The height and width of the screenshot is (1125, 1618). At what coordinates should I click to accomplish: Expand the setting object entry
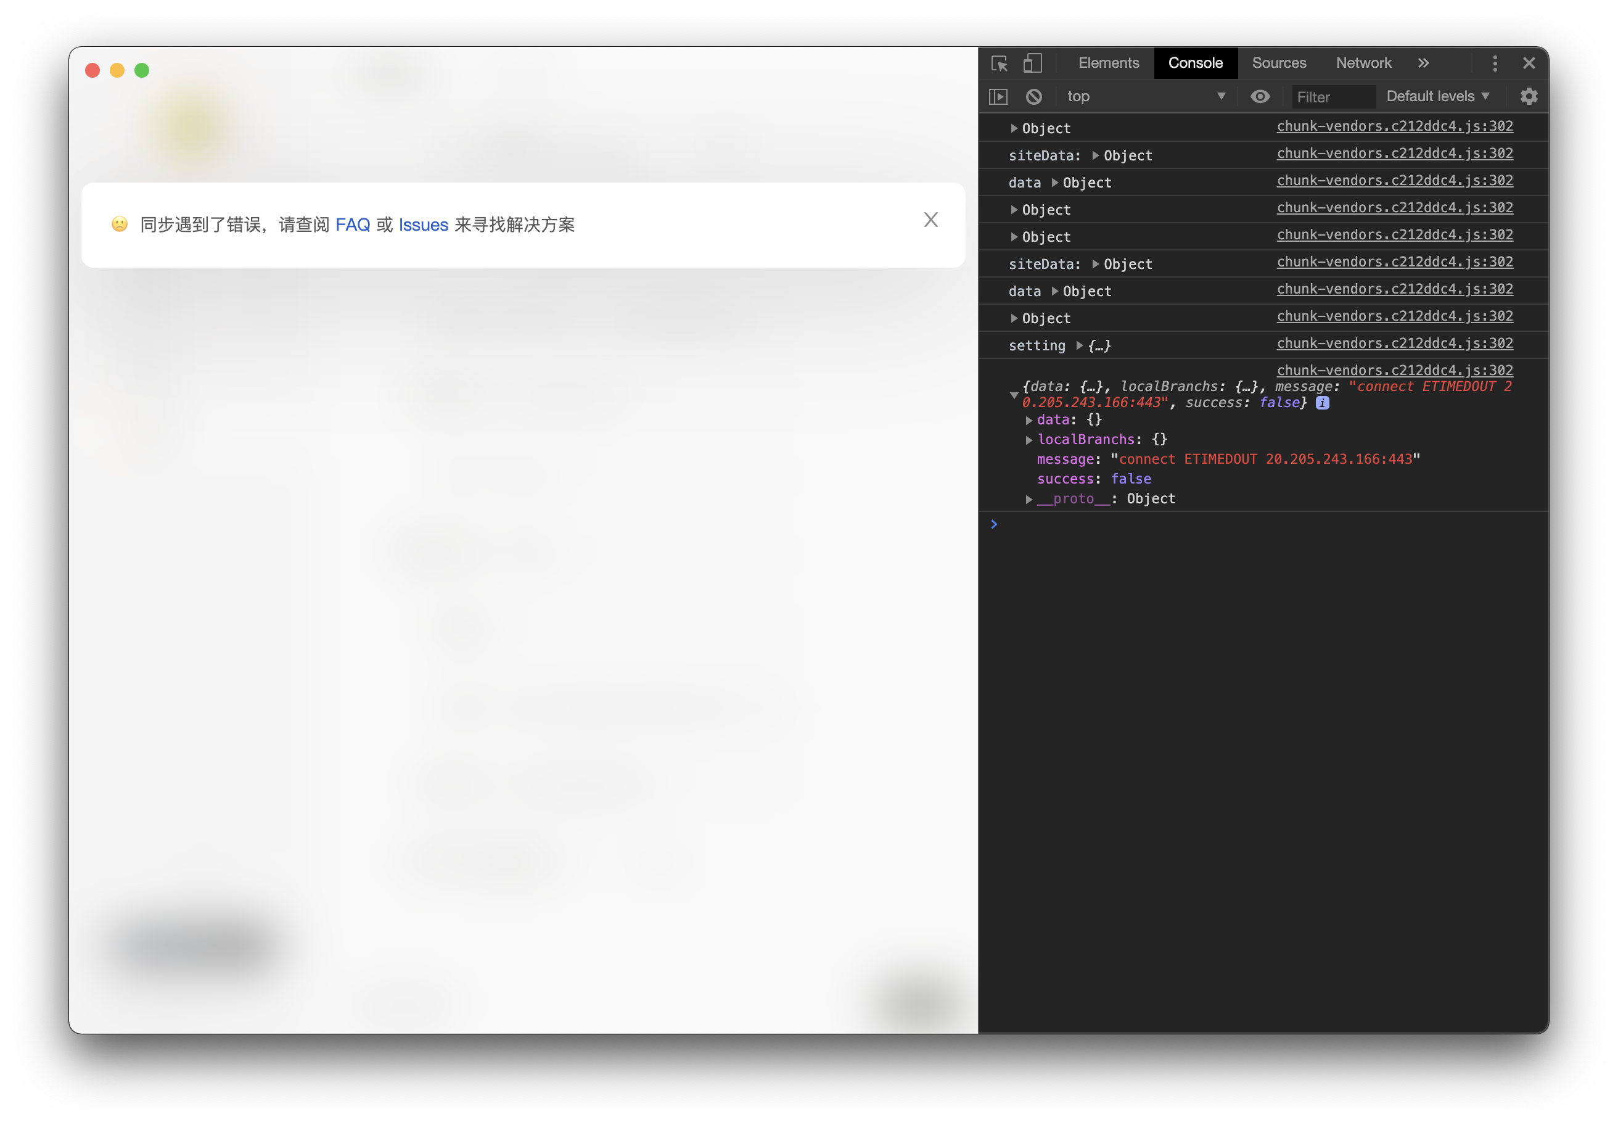click(x=1080, y=345)
